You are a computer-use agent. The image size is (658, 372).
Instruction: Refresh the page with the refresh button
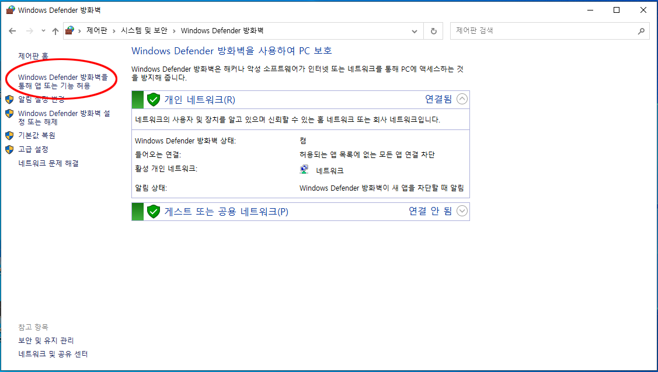433,31
